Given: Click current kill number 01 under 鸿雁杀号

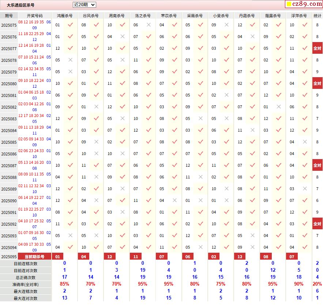Looking at the screenshot, I should 58,257.
